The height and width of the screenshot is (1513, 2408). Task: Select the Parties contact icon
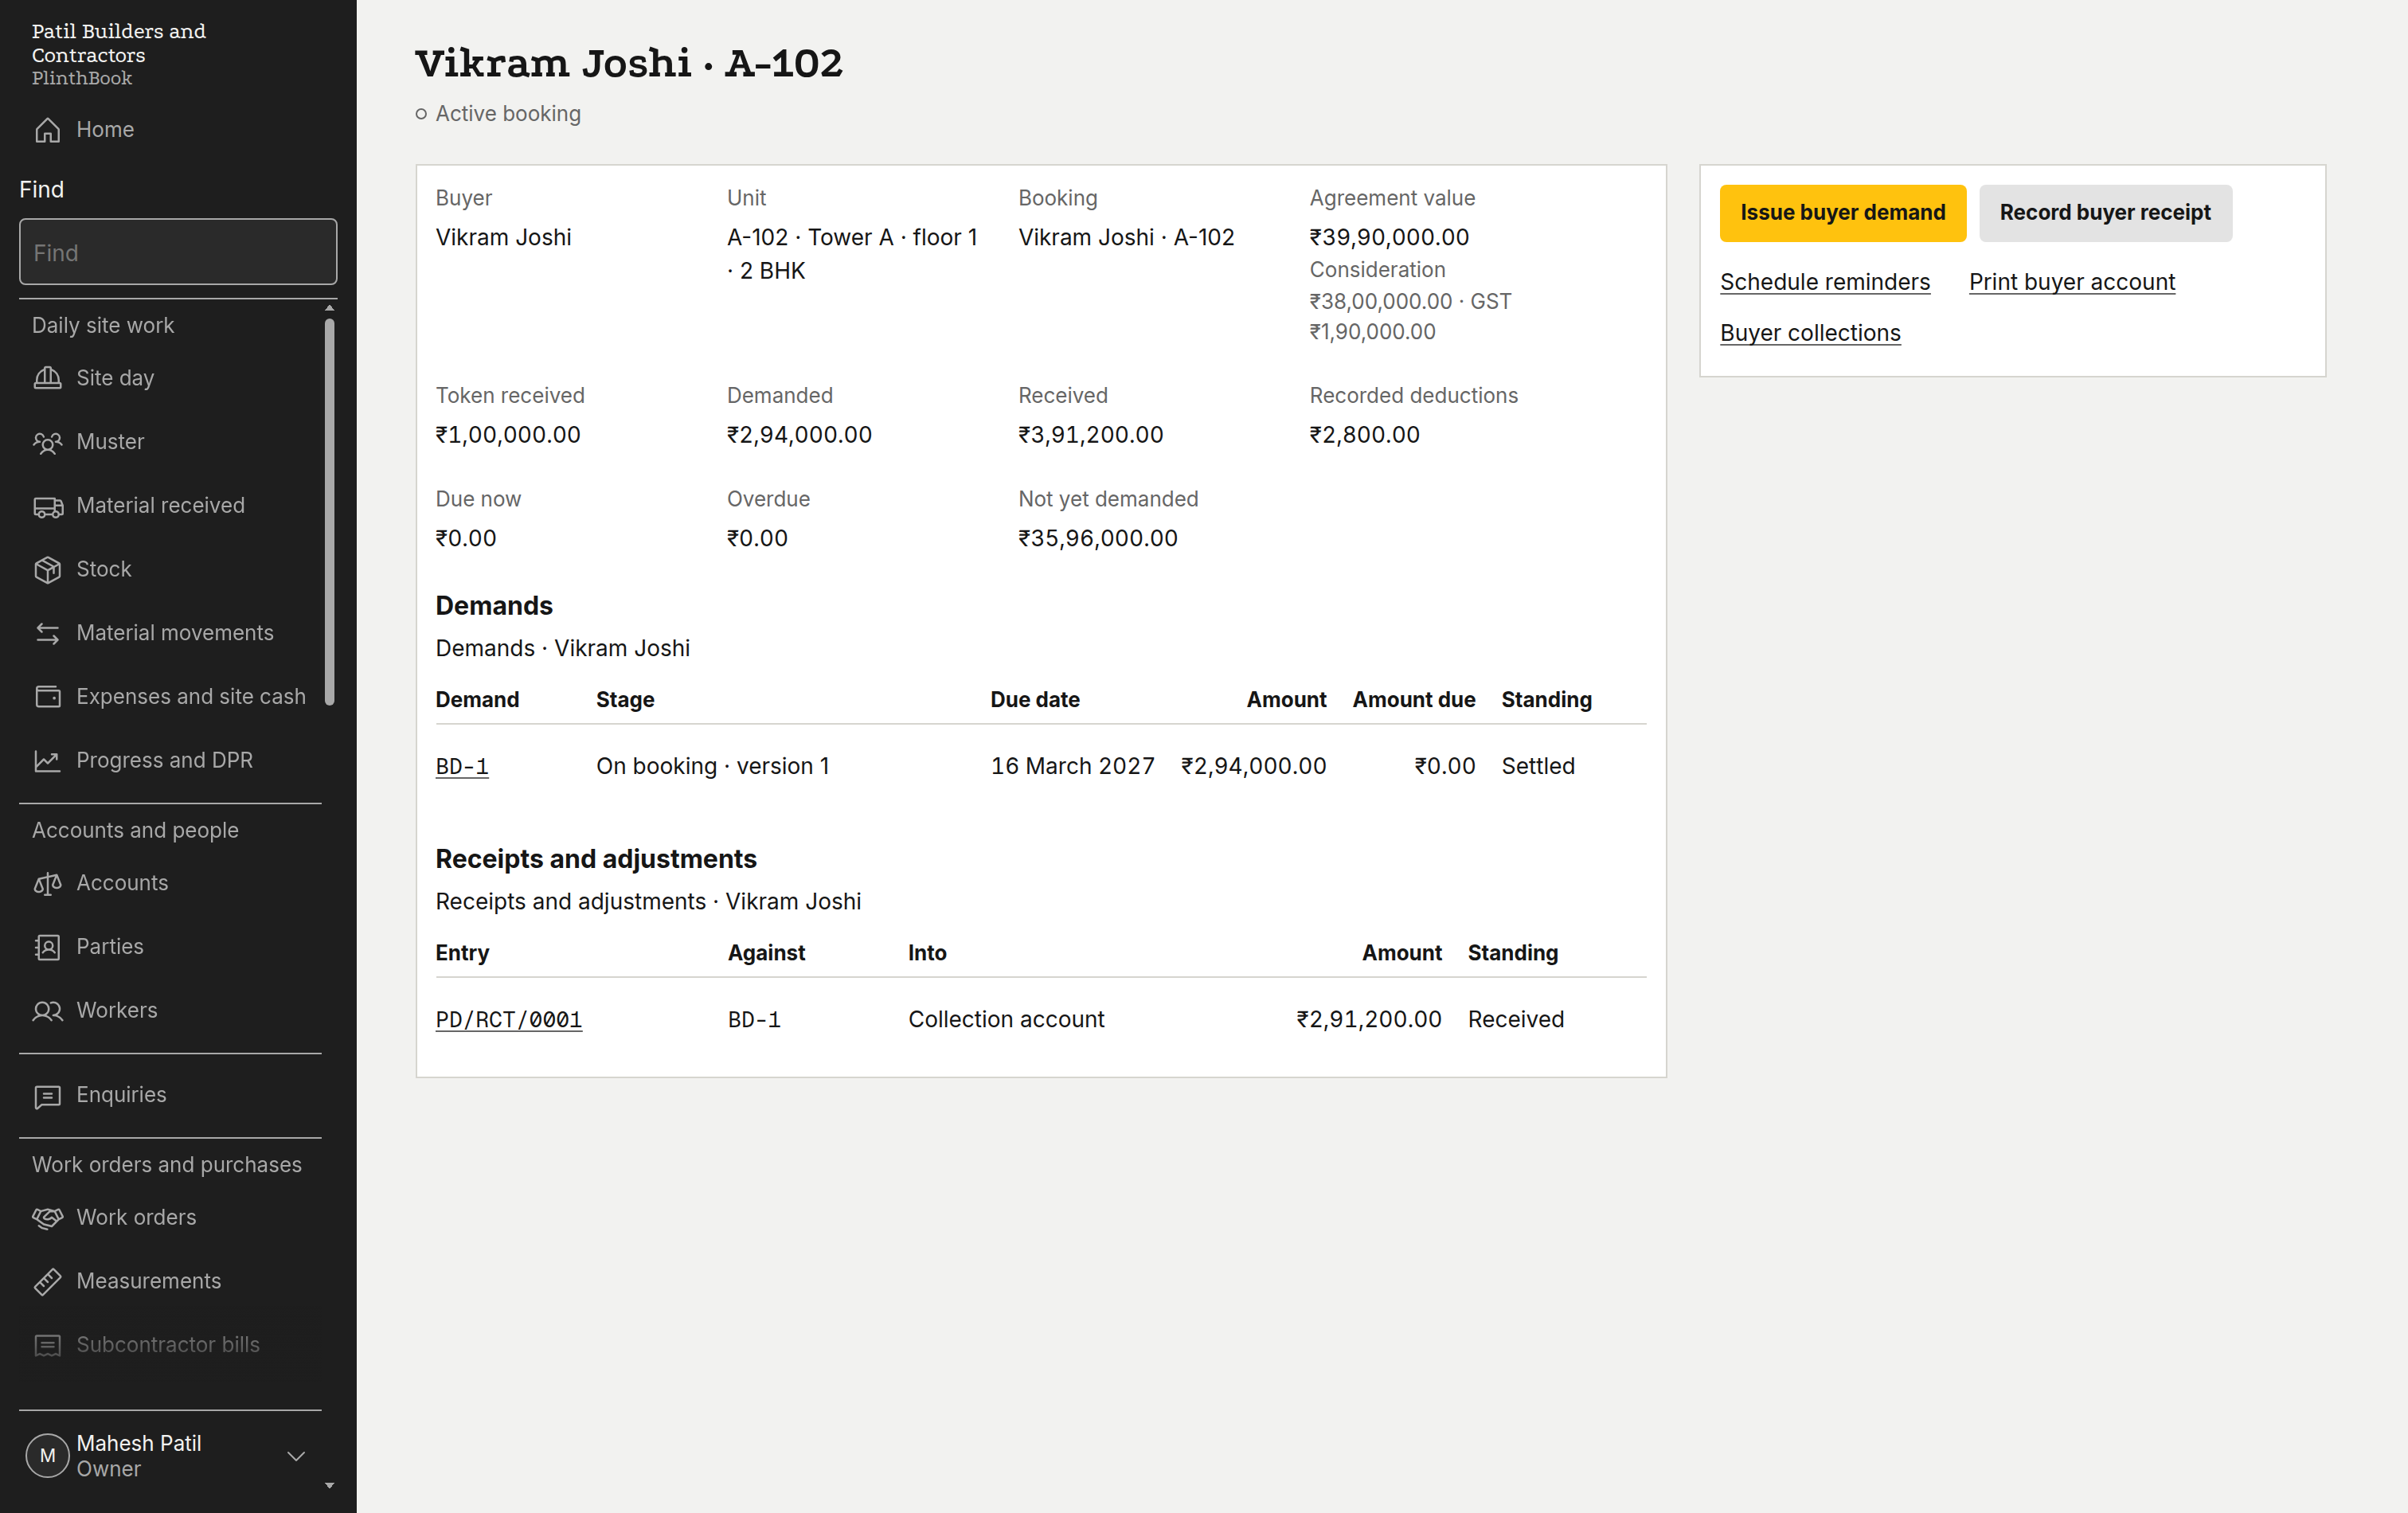pyautogui.click(x=47, y=947)
